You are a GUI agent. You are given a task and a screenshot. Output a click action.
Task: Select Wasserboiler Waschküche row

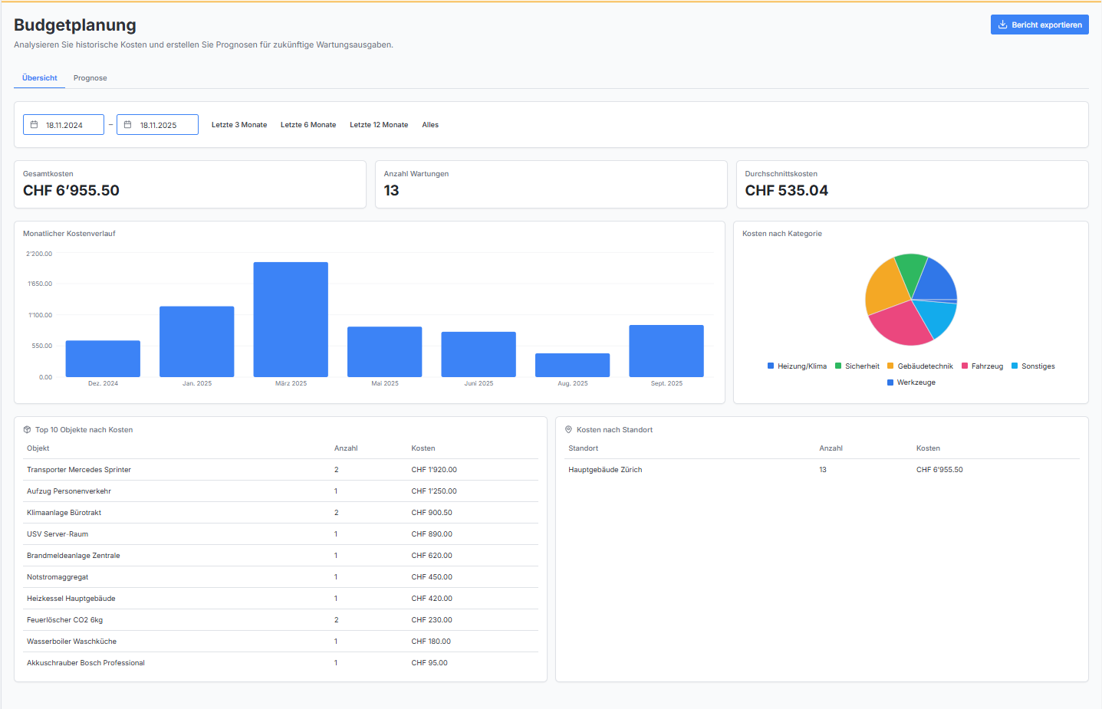pos(281,642)
